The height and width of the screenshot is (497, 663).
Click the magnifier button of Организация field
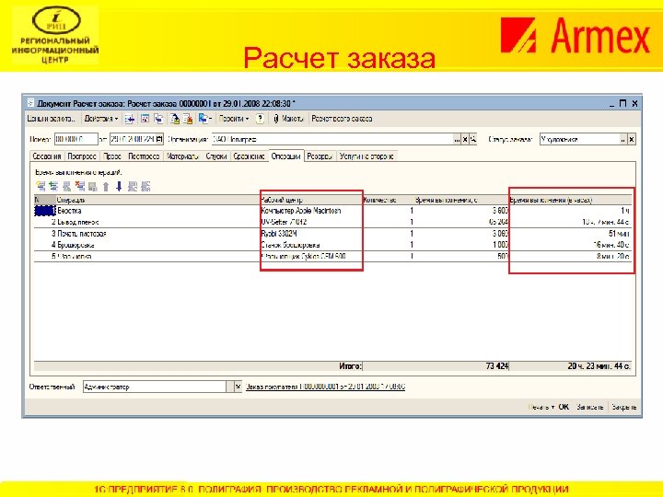[x=473, y=139]
